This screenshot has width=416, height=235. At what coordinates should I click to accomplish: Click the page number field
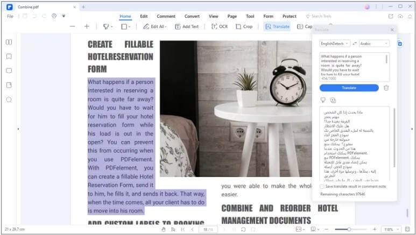click(208, 230)
